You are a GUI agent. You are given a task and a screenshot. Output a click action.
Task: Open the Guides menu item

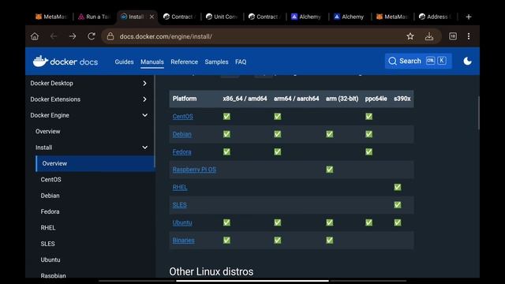(124, 62)
